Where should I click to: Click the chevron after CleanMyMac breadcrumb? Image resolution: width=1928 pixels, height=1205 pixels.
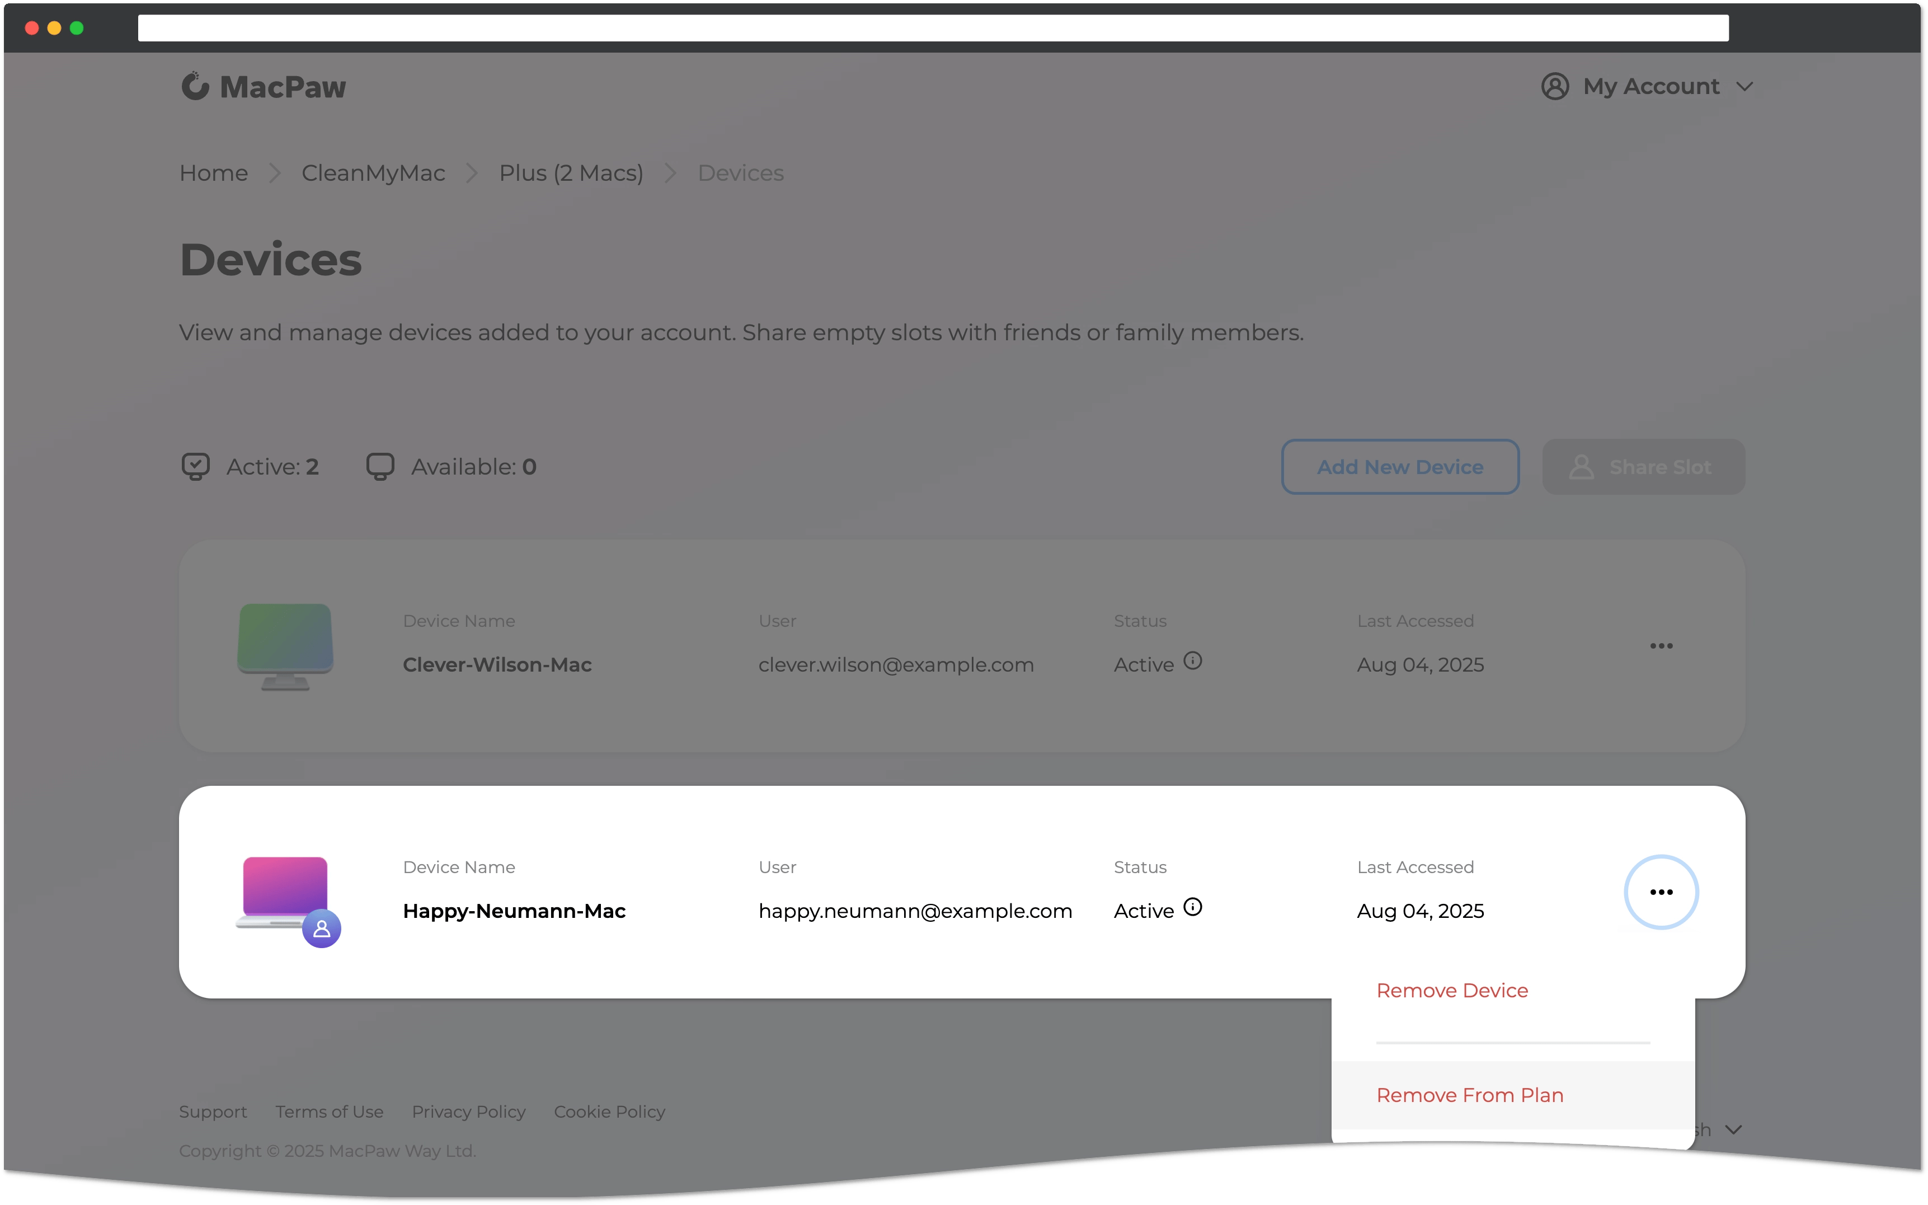pyautogui.click(x=472, y=173)
